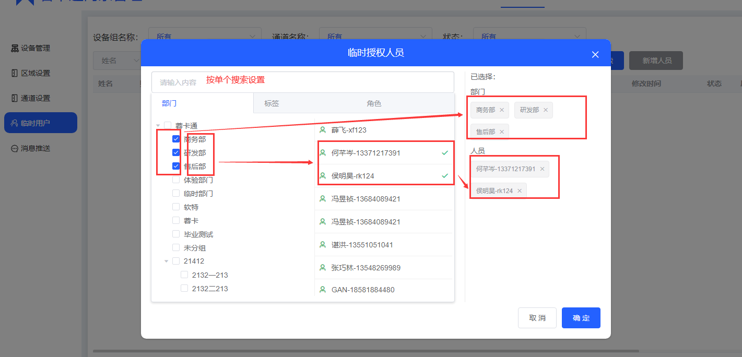Switch to the 标签 tab
This screenshot has height=357, width=742.
pyautogui.click(x=272, y=103)
